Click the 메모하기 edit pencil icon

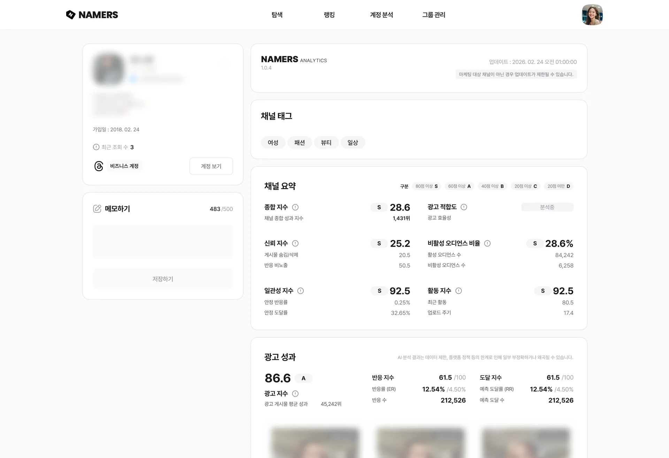[97, 209]
